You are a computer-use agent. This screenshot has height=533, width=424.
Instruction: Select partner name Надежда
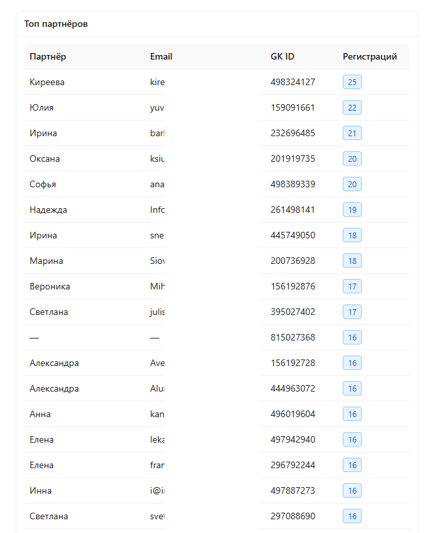[x=48, y=210]
